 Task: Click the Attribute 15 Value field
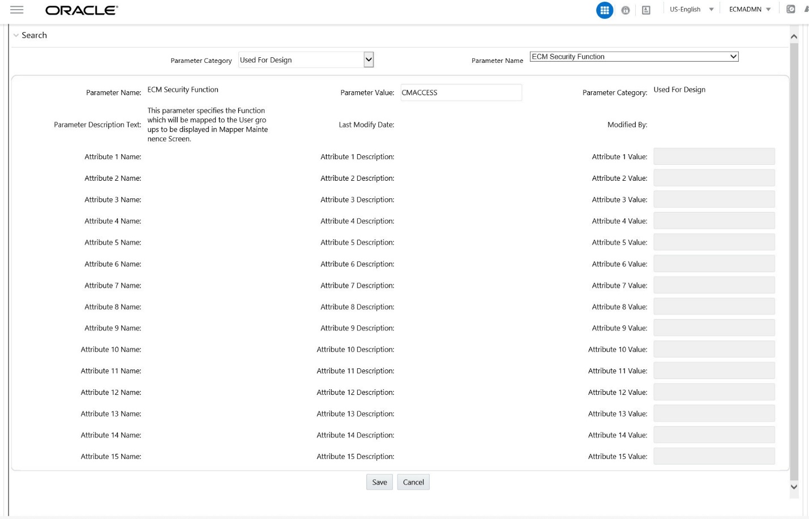(714, 456)
